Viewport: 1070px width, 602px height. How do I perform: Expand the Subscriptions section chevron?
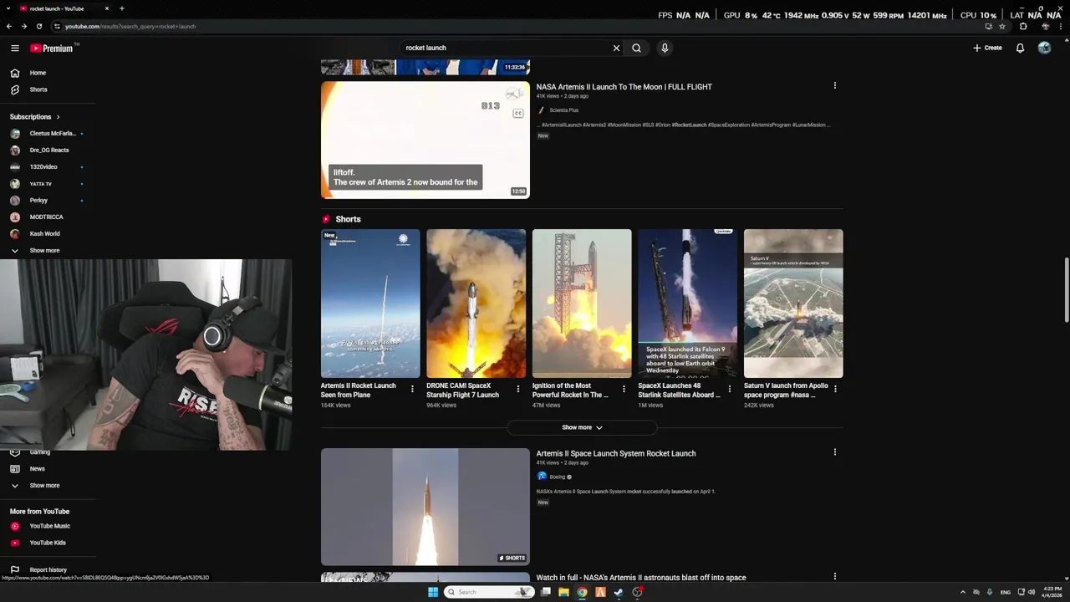pyautogui.click(x=58, y=117)
